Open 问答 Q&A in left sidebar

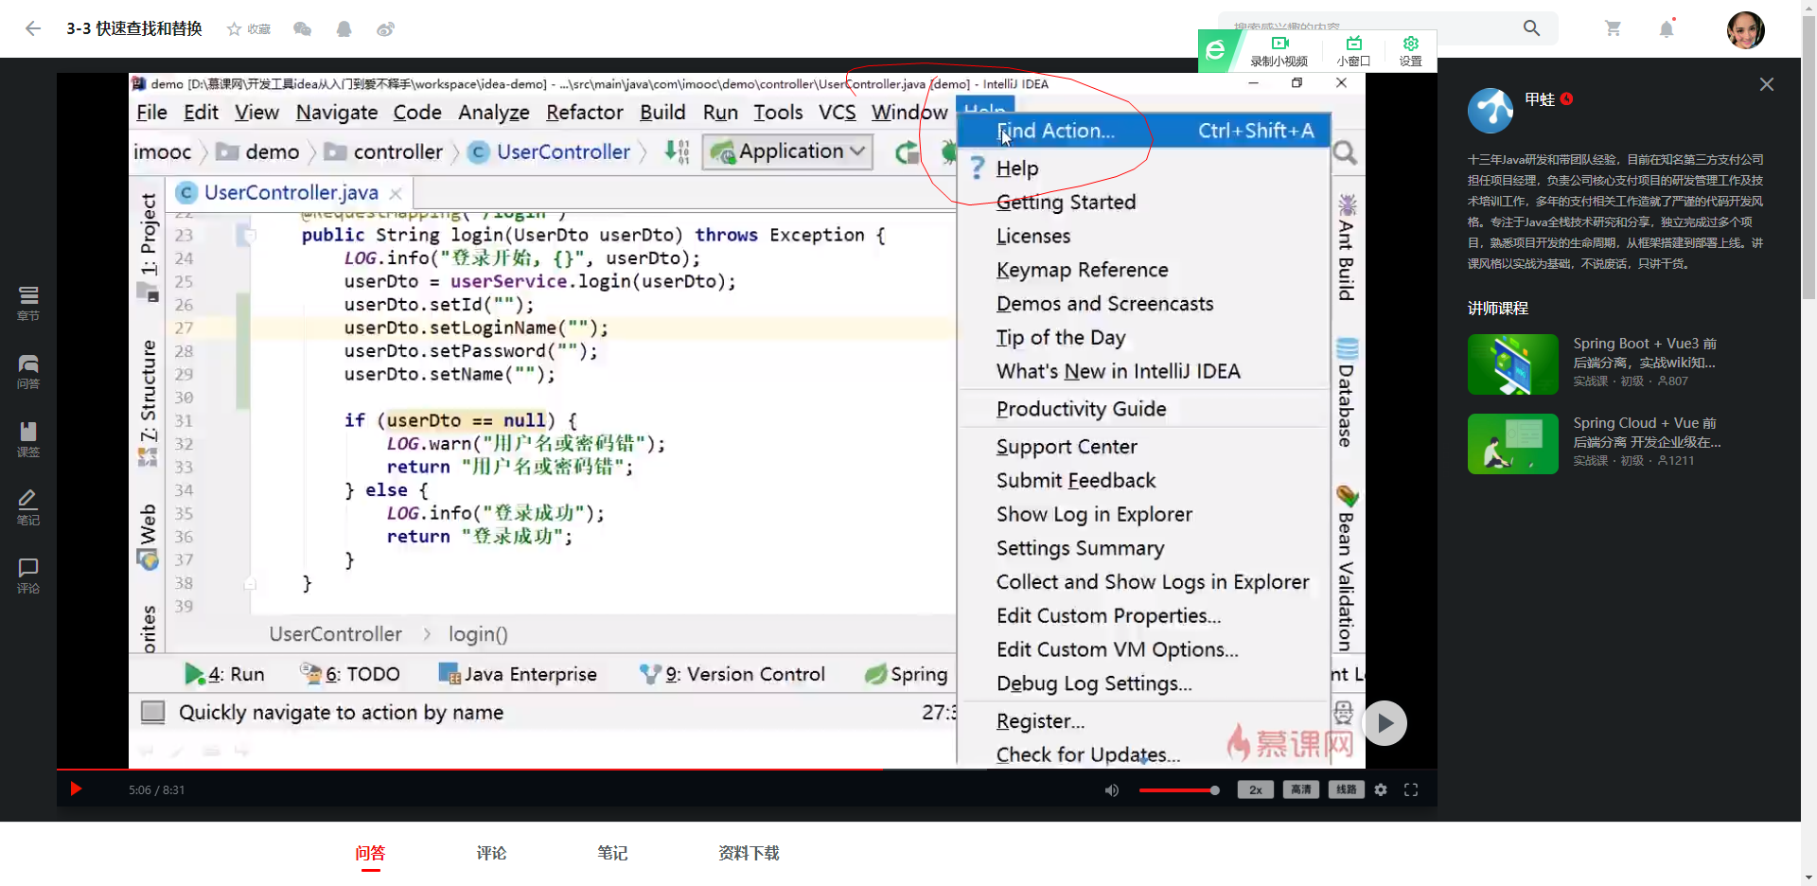point(28,372)
